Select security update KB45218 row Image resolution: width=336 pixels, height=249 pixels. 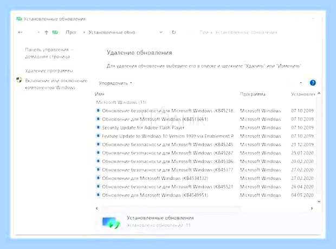coord(205,110)
